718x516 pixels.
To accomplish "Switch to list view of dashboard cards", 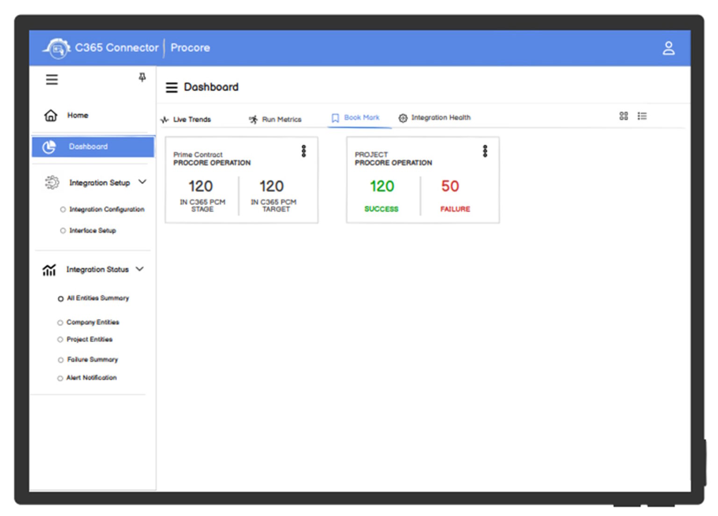I will pos(643,116).
